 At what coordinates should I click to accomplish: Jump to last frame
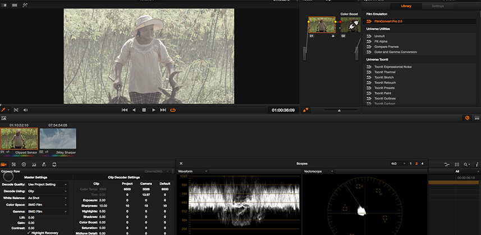click(x=163, y=110)
